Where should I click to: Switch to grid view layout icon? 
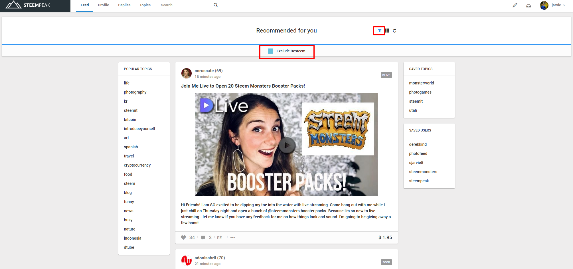(x=387, y=31)
